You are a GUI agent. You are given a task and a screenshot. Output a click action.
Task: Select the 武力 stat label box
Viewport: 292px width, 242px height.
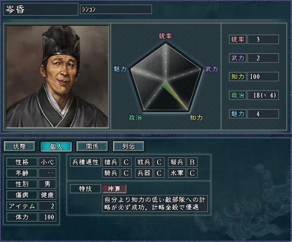pos(238,58)
